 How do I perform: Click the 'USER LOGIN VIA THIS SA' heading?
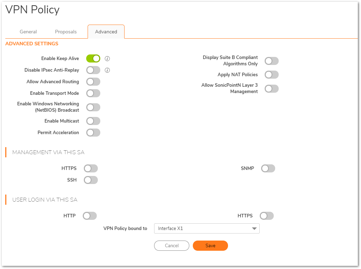[x=45, y=199]
